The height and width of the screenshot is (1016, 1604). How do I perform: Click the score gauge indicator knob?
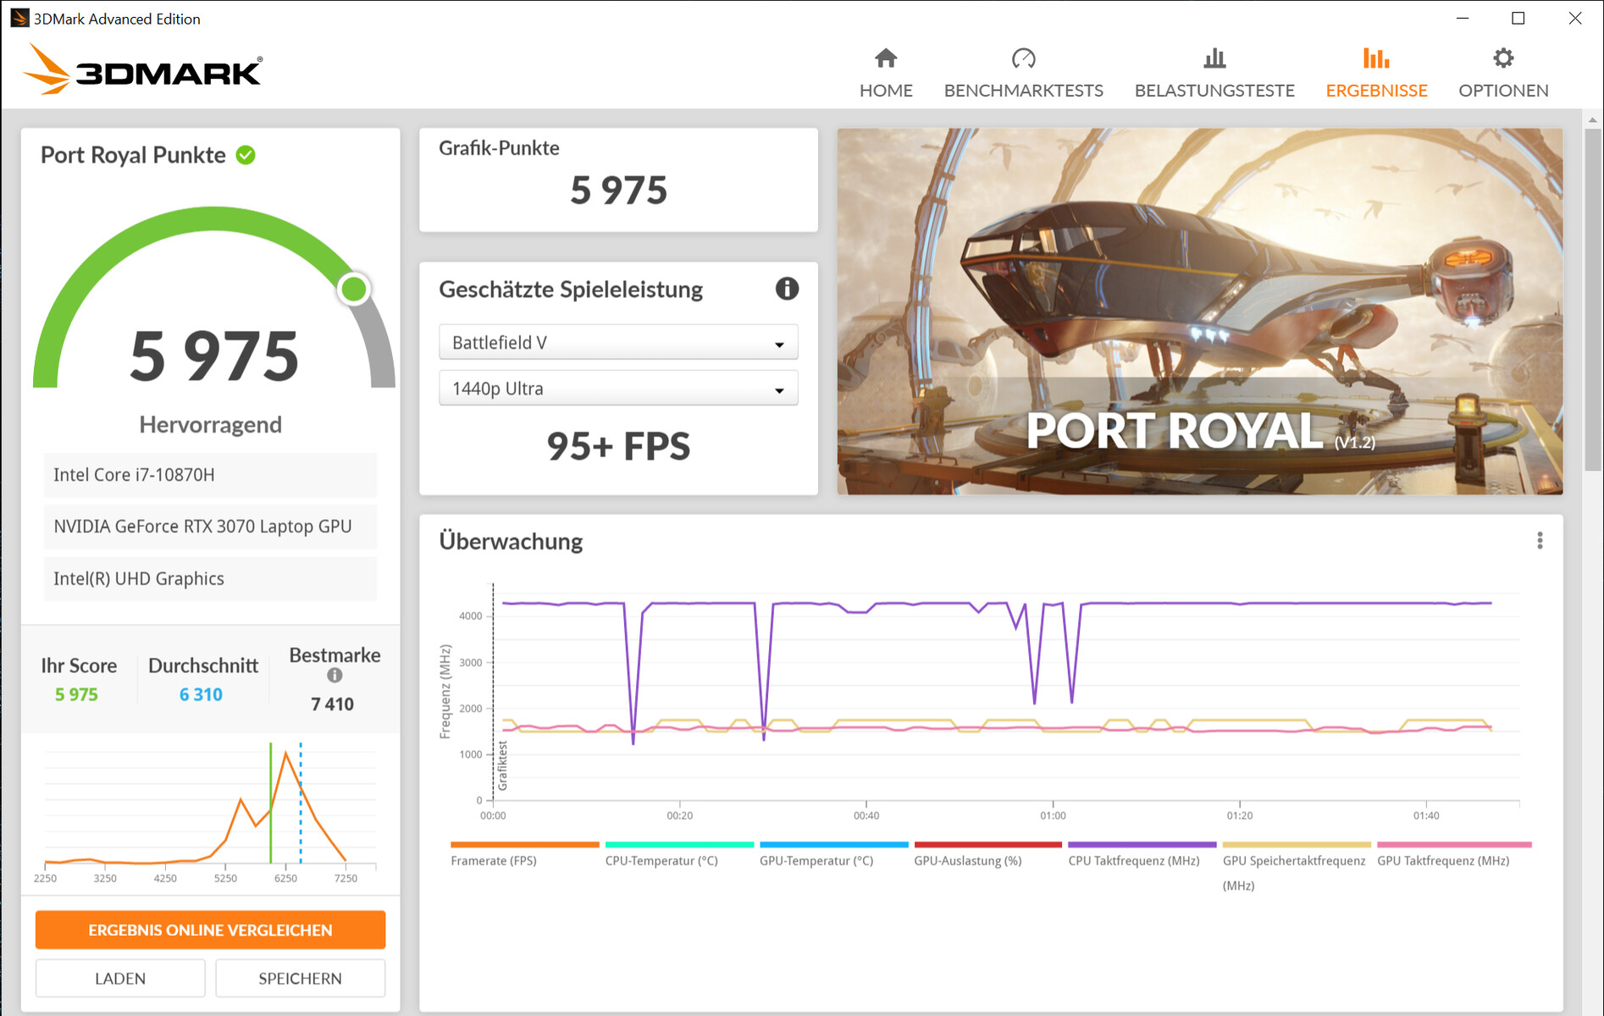click(x=353, y=290)
